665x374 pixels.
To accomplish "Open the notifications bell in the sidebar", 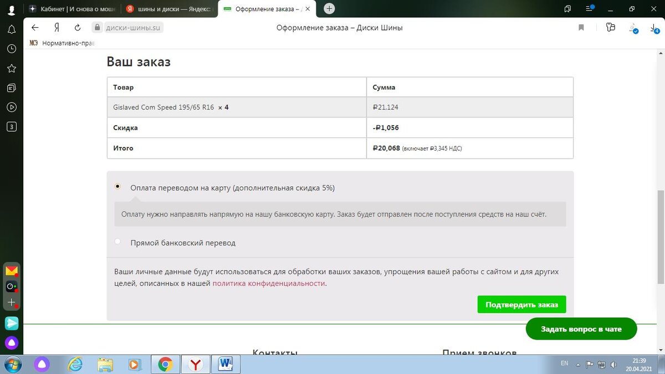I will click(x=11, y=29).
